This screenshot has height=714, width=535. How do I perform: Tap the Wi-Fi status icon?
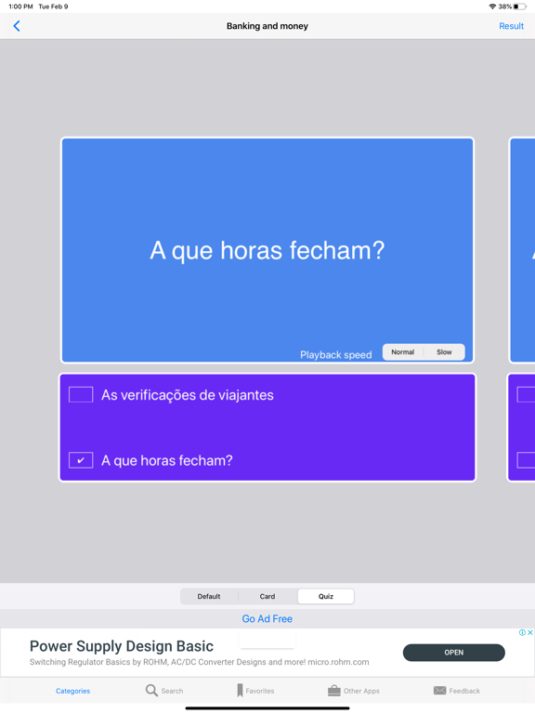pos(492,7)
